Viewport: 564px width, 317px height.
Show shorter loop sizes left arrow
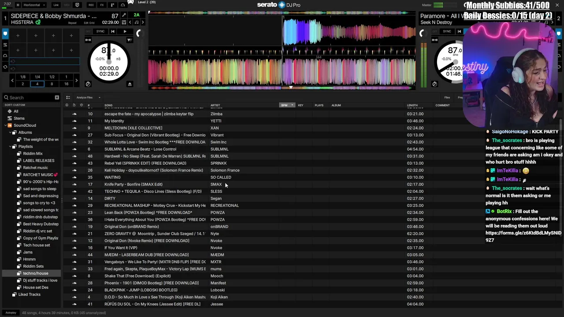12,80
